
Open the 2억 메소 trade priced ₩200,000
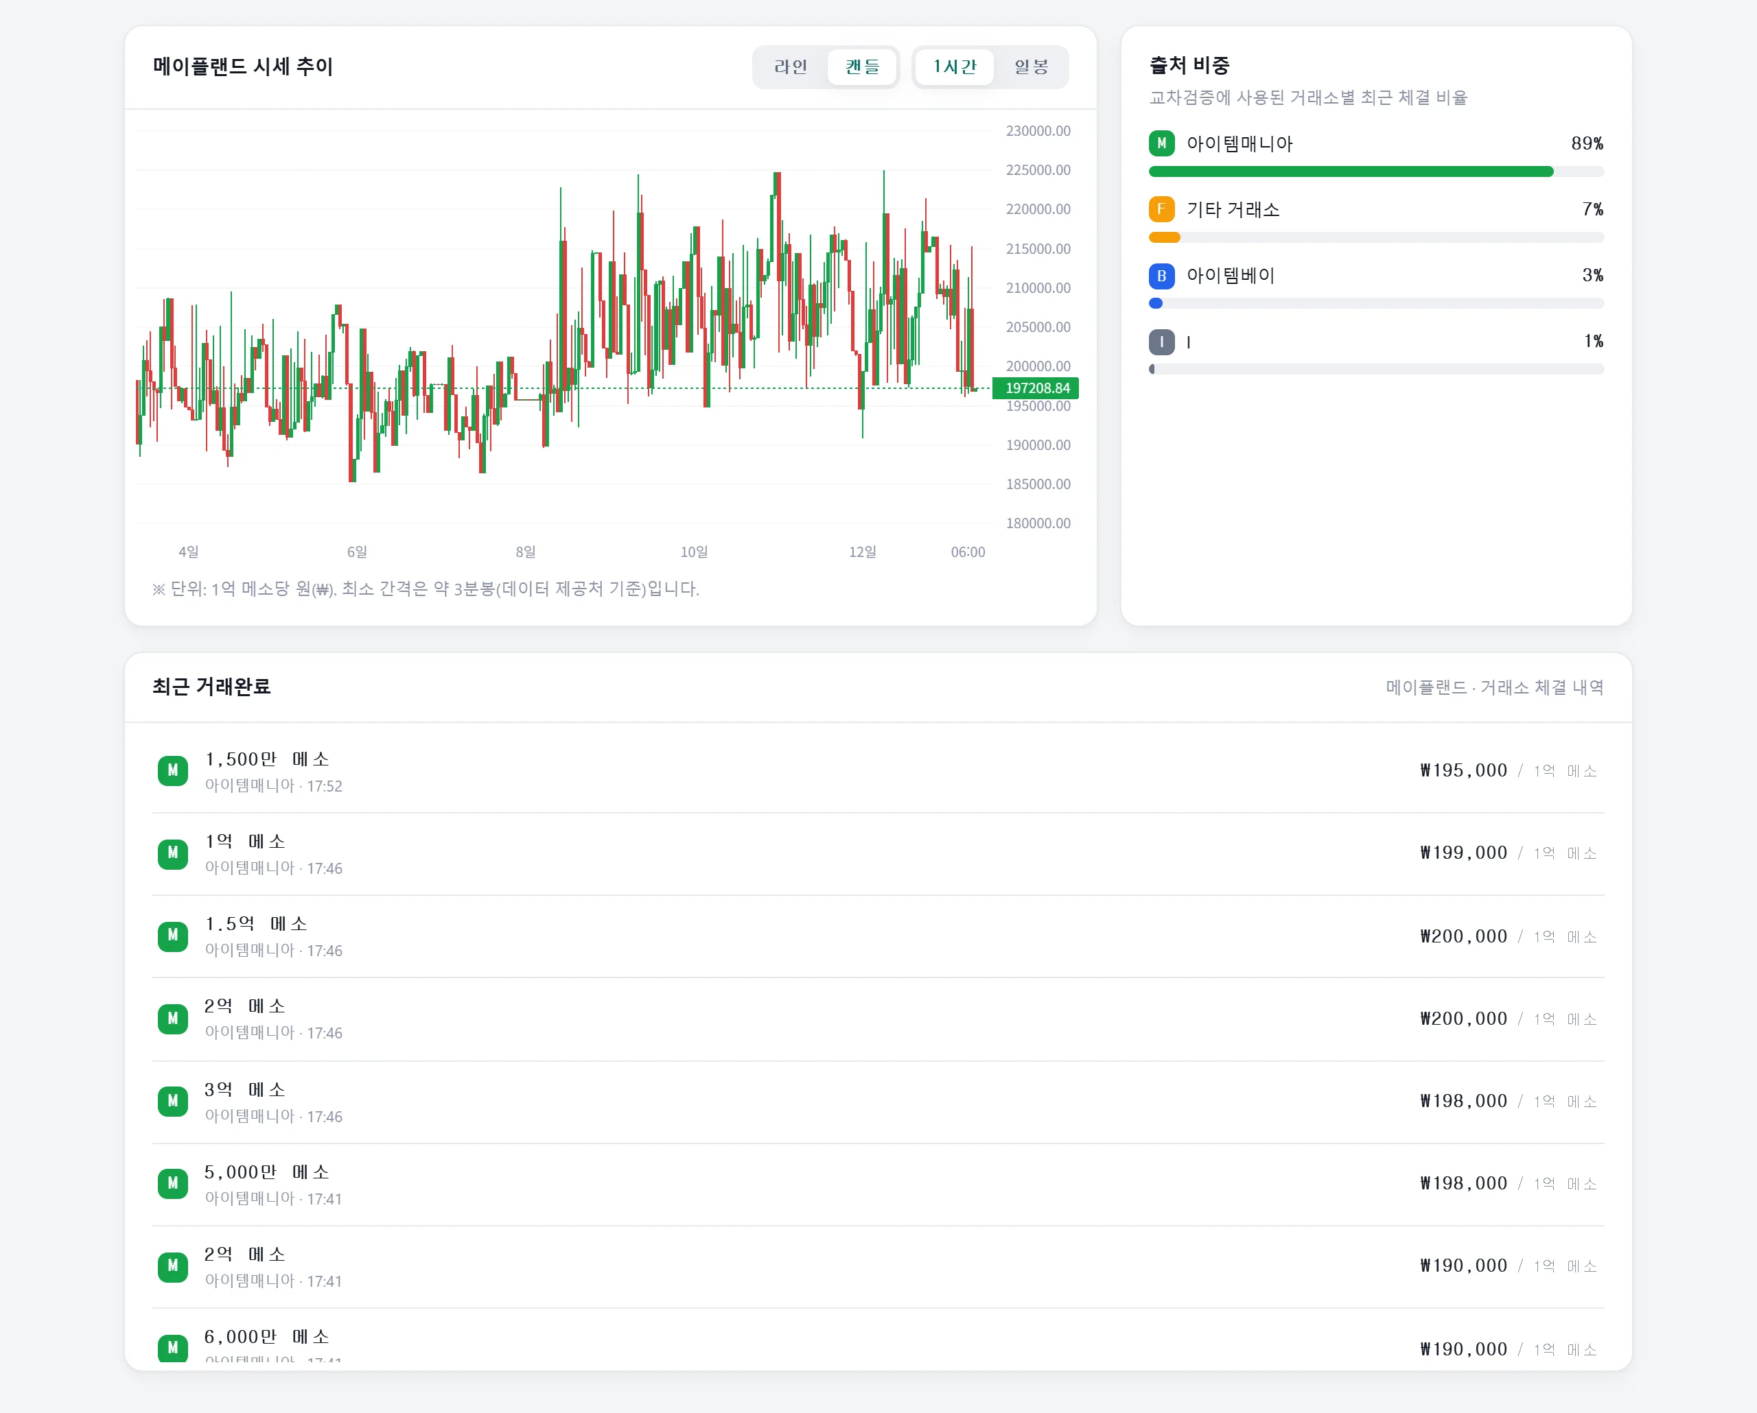878,1019
